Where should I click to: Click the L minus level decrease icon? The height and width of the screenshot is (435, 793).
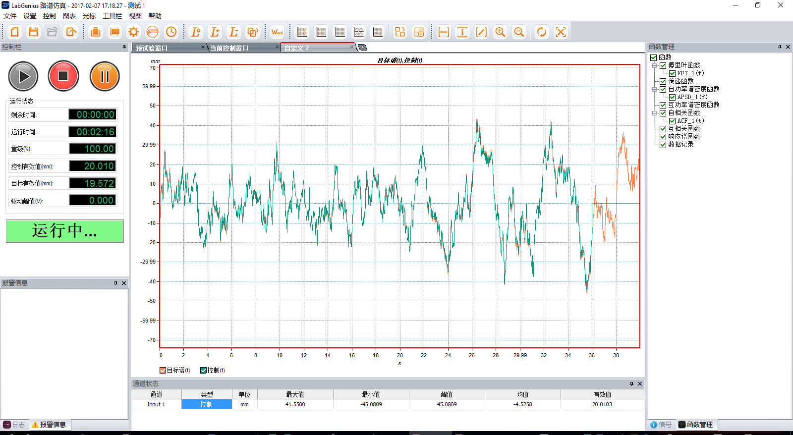pyautogui.click(x=233, y=32)
